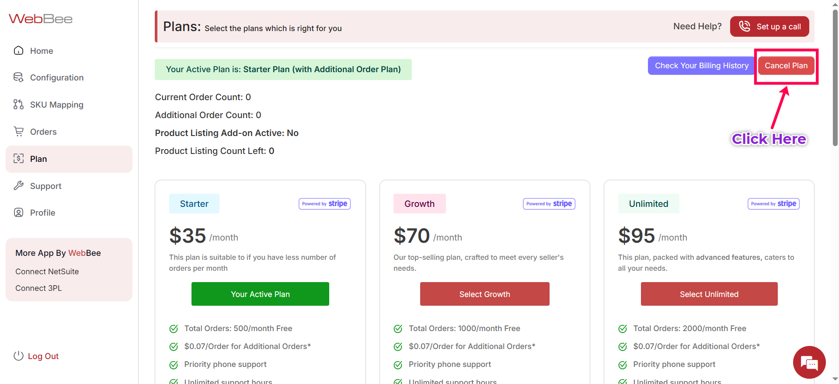Click the Log Out power icon

click(x=18, y=356)
